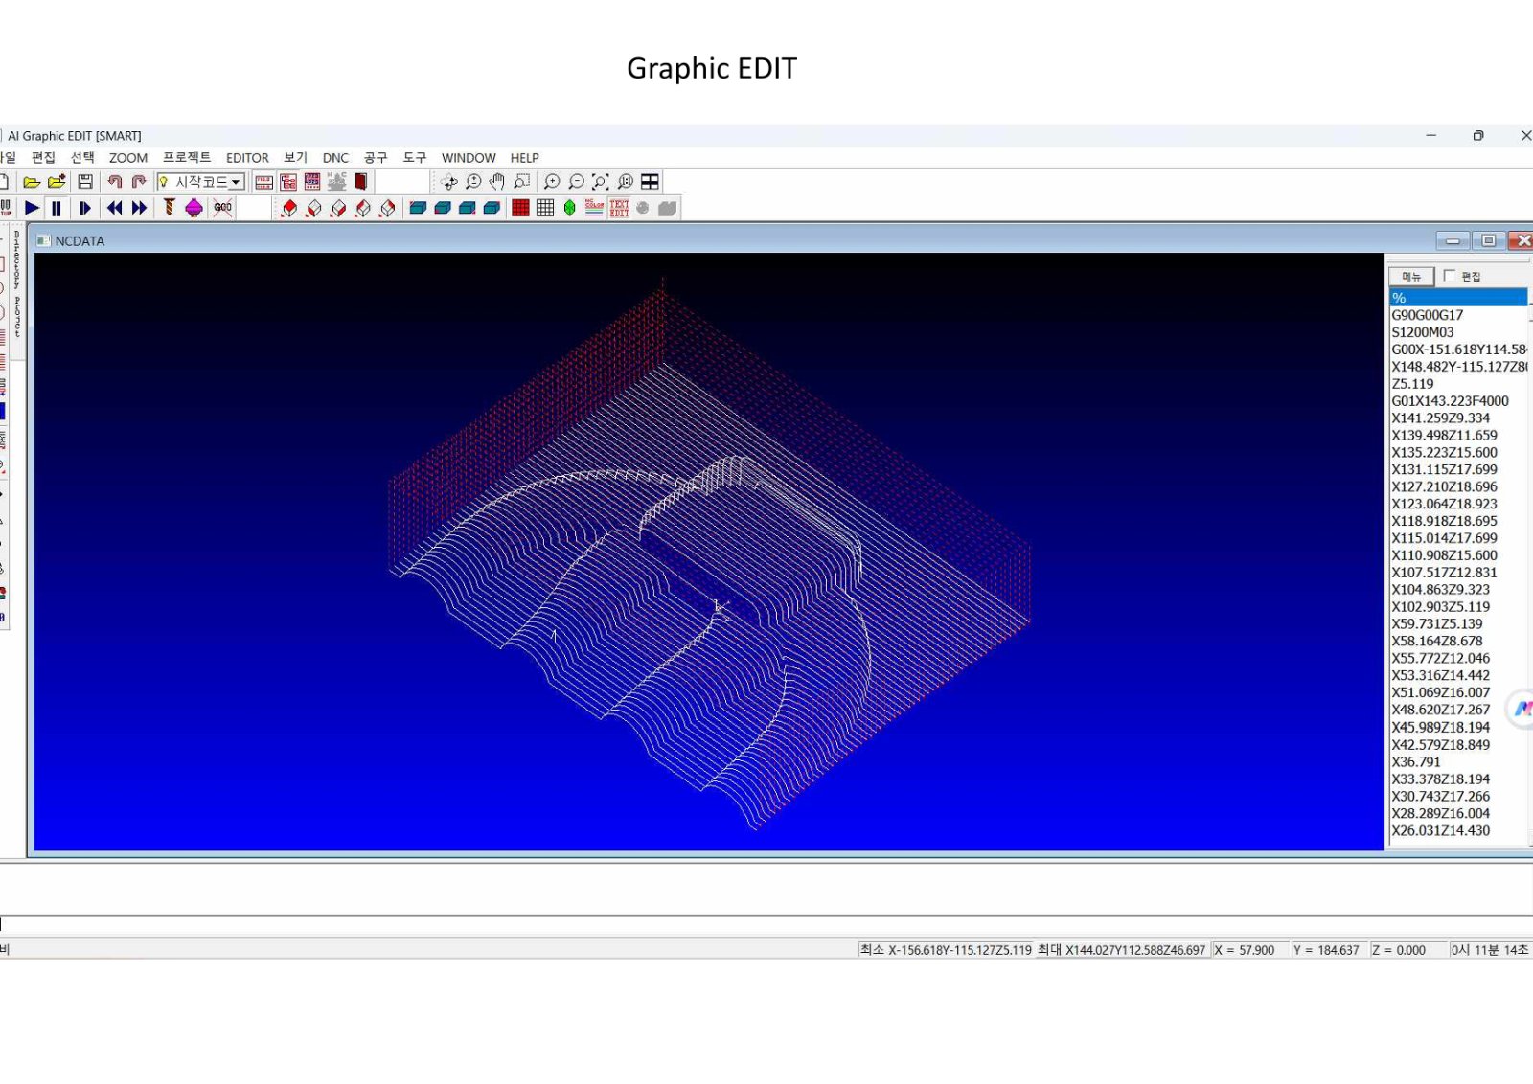This screenshot has width=1533, height=1084.
Task: Click the red book icon
Action: pyautogui.click(x=361, y=182)
